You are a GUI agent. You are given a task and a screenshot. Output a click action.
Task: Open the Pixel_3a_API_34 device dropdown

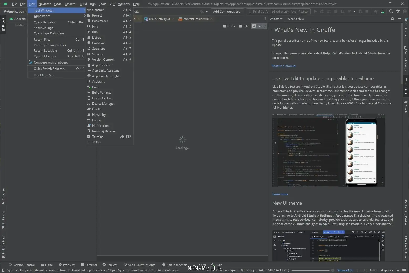[x=278, y=11]
